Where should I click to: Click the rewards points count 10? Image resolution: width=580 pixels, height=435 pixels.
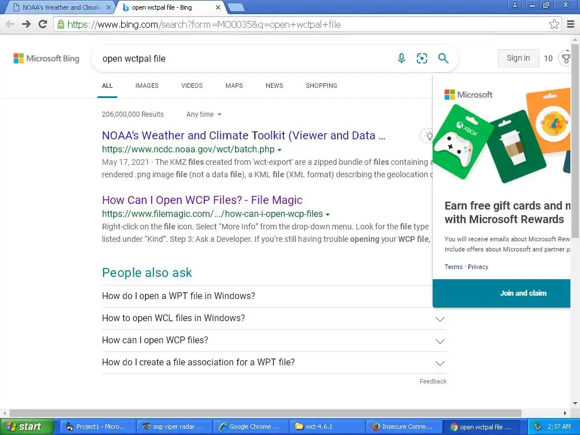point(548,58)
